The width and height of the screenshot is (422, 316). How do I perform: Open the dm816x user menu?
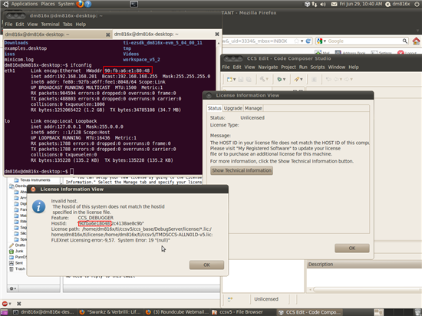[x=397, y=4]
